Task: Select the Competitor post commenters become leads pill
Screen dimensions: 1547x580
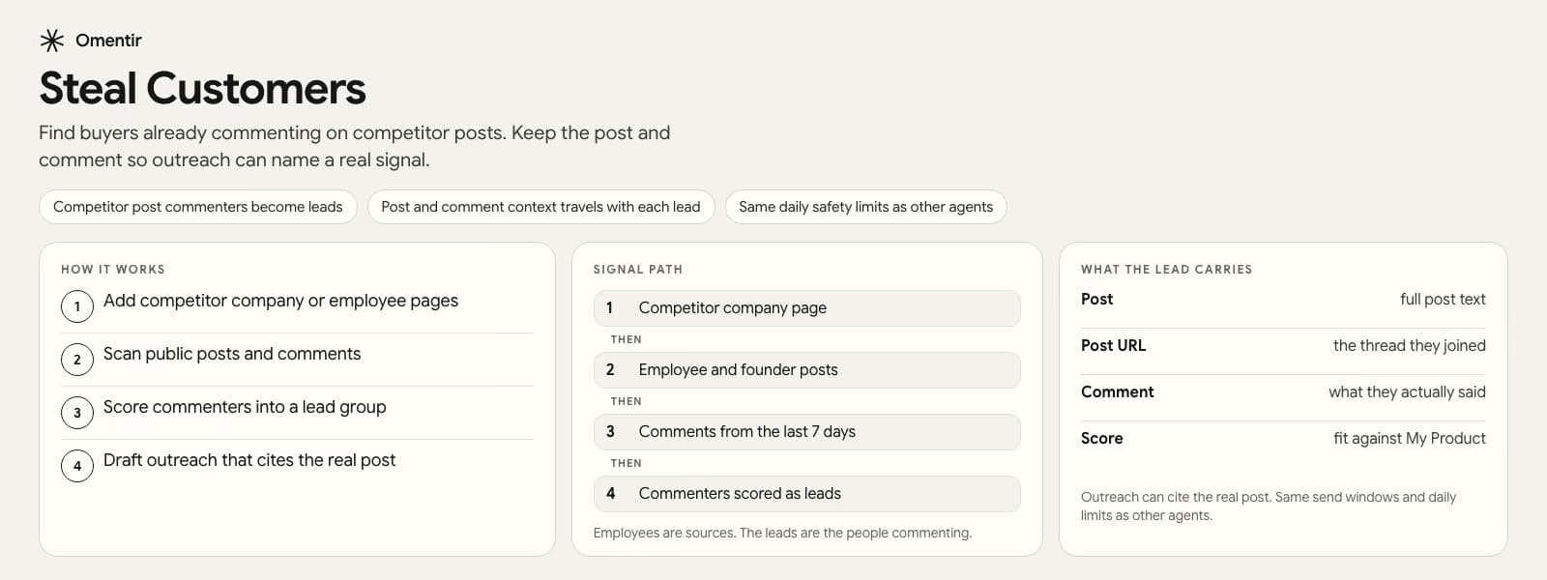Action: tap(198, 207)
